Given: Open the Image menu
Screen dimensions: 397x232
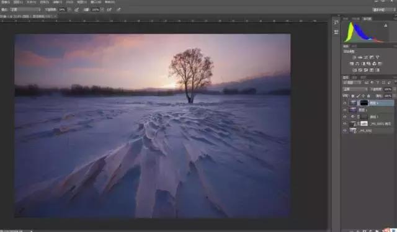Looking at the screenshot, I should pos(18,2).
